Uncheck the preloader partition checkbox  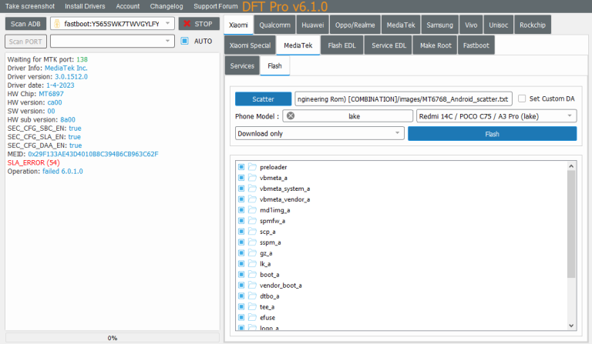241,167
